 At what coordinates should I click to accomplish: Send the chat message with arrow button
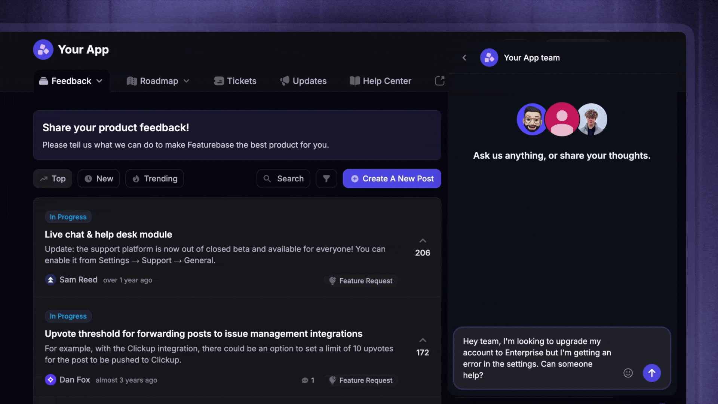tap(651, 373)
